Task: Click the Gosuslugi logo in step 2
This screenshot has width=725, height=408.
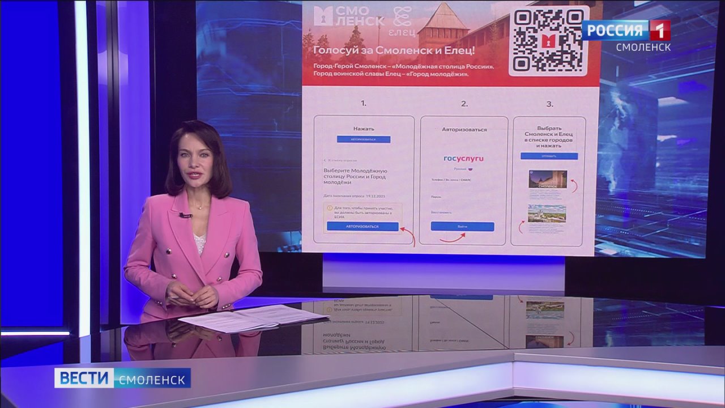Action: [x=463, y=159]
